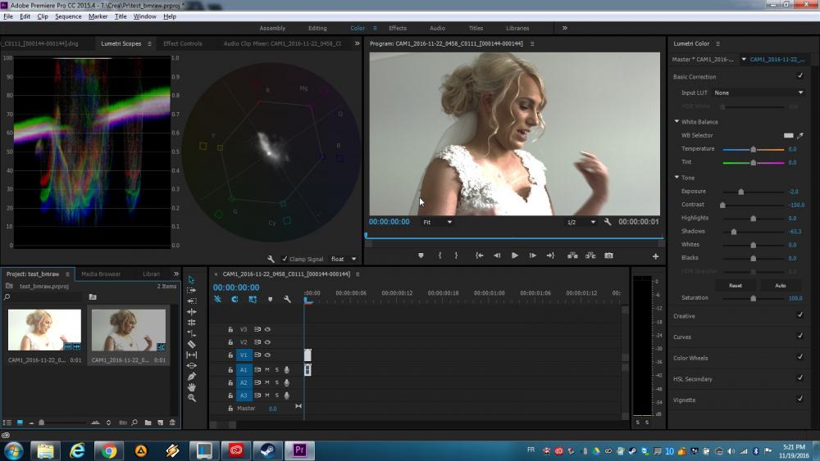This screenshot has width=820, height=461.
Task: Toggle Curves section checkbox
Action: tap(799, 335)
